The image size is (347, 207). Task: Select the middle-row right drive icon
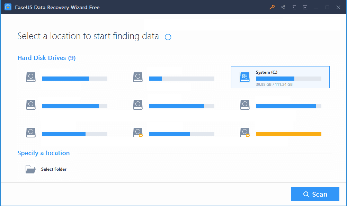pyautogui.click(x=245, y=105)
